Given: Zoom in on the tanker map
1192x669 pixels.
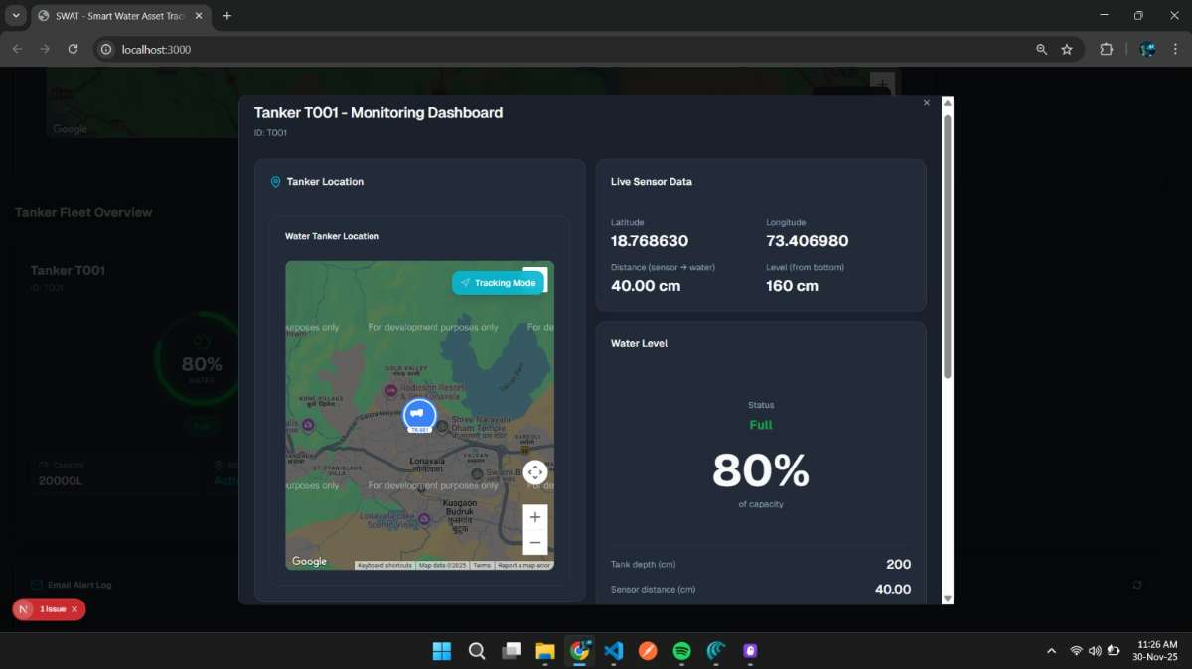Looking at the screenshot, I should [x=534, y=517].
